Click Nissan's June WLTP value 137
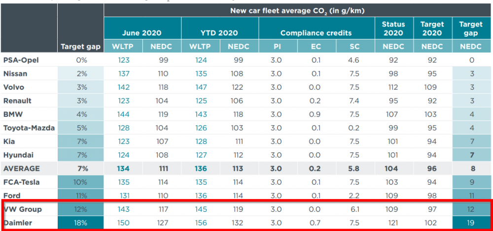The height and width of the screenshot is (231, 493). point(123,74)
